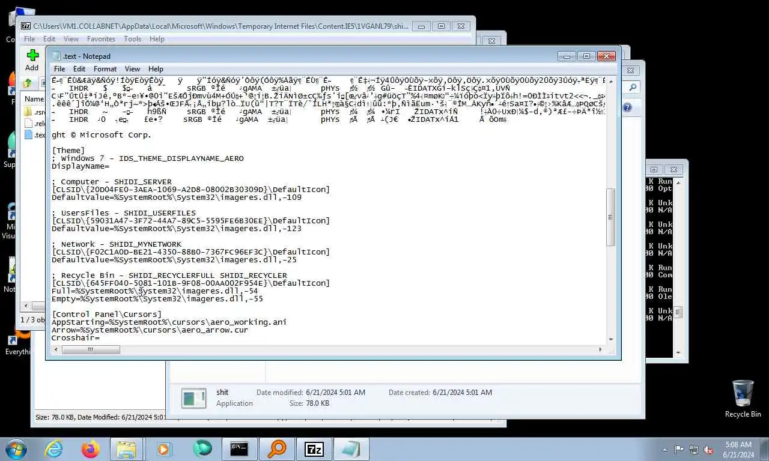The height and width of the screenshot is (461, 769).
Task: Open Notepad Help menu
Action: tap(156, 69)
